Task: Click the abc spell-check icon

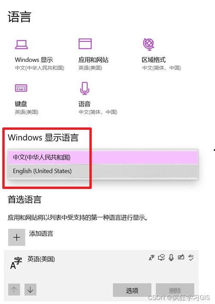Action: [191, 258]
